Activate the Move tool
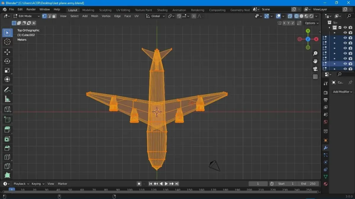This screenshot has height=199, width=355. point(7,52)
